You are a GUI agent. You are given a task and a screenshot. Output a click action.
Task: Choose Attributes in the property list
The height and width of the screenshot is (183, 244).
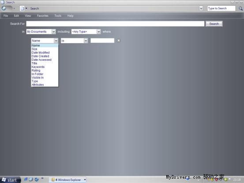click(x=38, y=85)
